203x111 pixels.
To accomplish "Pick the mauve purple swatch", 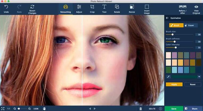I will point(174,55).
